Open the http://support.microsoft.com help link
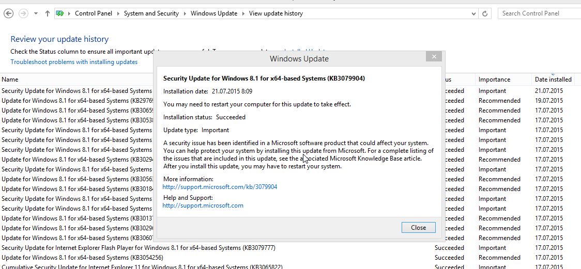Viewport: 581px width, 269px height. point(203,205)
